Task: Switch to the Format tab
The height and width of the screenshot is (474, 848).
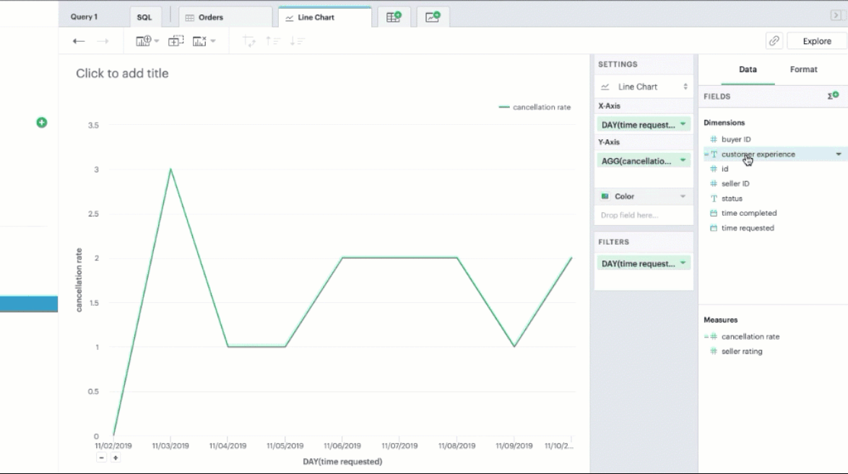Action: click(803, 69)
